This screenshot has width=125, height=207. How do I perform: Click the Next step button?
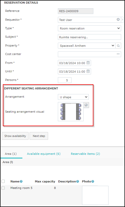(x=39, y=136)
